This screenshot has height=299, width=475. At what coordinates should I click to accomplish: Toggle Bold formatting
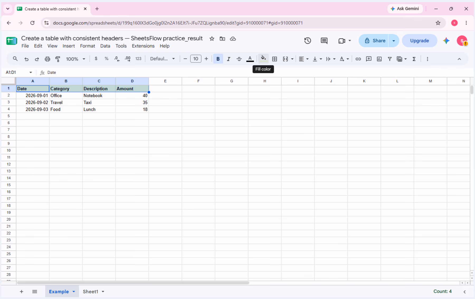[218, 59]
